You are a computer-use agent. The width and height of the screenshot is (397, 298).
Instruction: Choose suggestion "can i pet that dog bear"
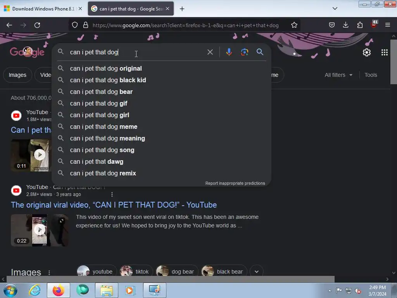coord(161,92)
